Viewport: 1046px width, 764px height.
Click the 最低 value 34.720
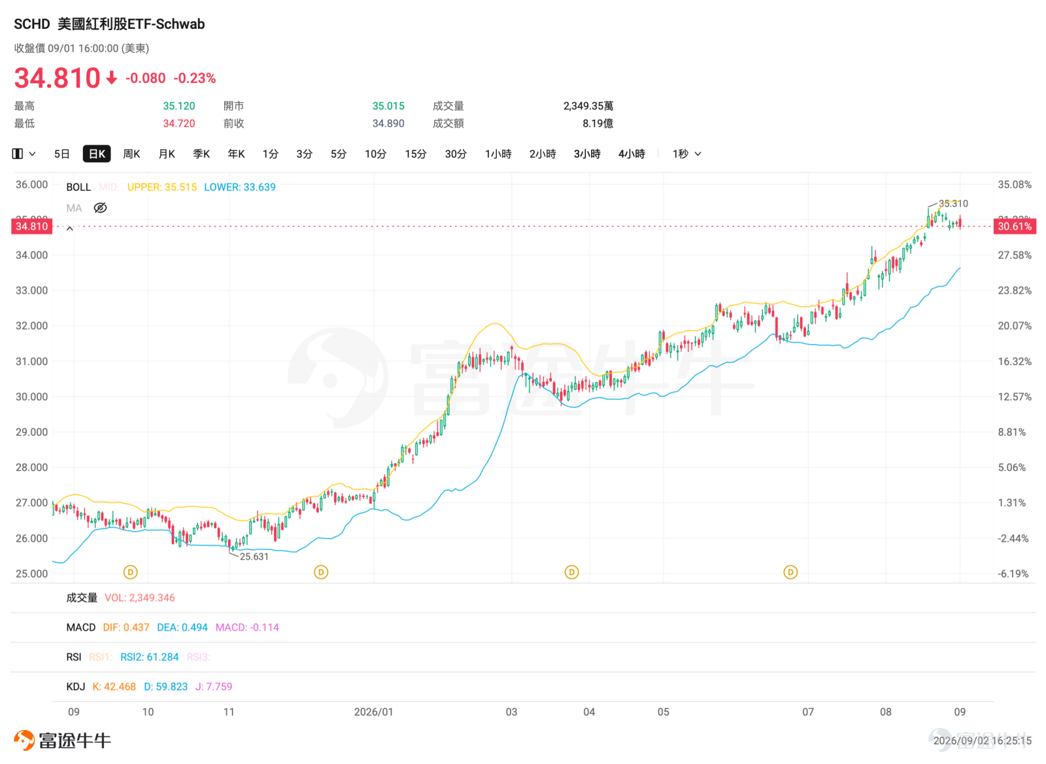coord(179,124)
